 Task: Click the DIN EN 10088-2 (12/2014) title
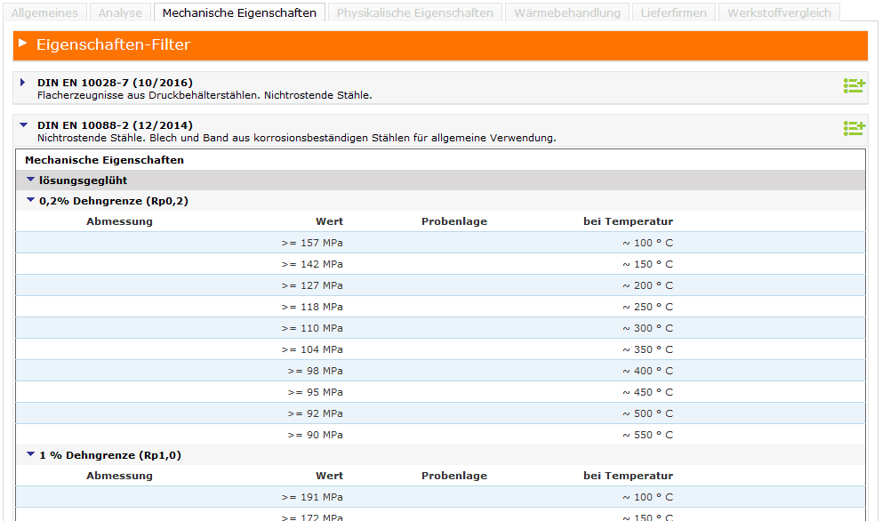coord(115,125)
